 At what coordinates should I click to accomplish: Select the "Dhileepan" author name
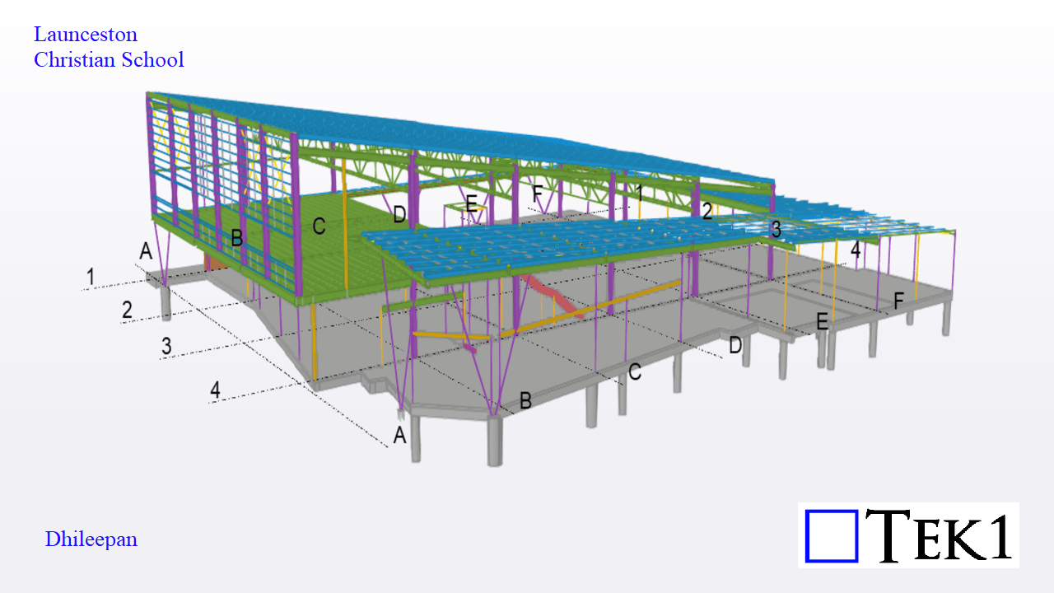91,539
